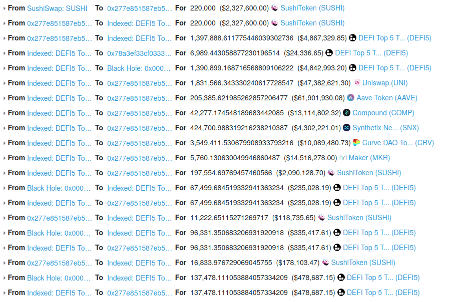
Task: Click SushiToken icon in 16,833.97 row
Action: [x=325, y=263]
